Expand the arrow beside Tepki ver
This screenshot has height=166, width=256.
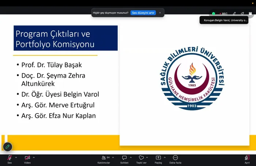[147, 158]
